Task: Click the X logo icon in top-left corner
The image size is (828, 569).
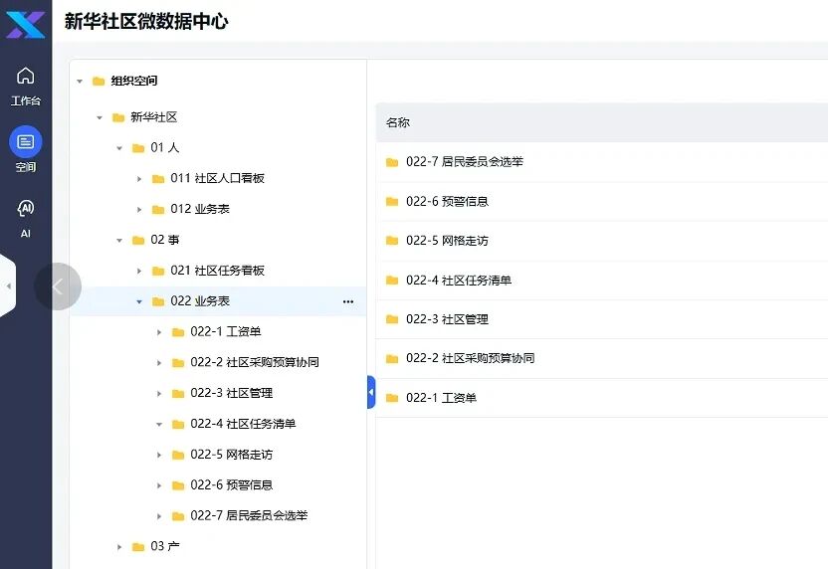Action: [x=25, y=22]
